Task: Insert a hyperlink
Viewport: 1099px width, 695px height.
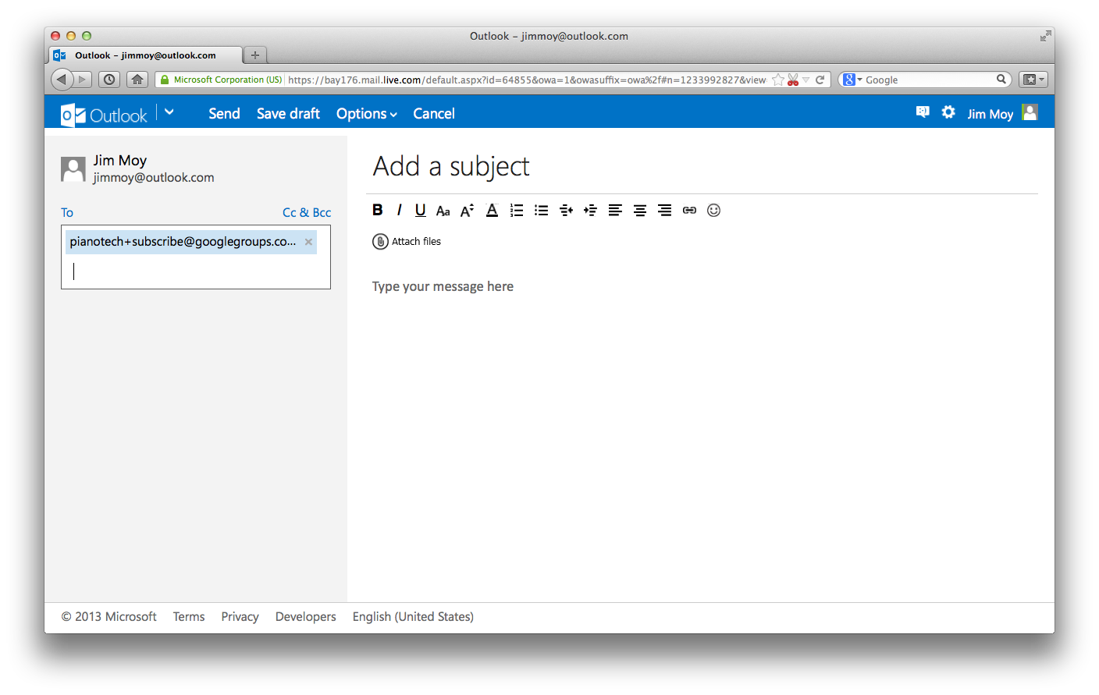Action: (689, 211)
